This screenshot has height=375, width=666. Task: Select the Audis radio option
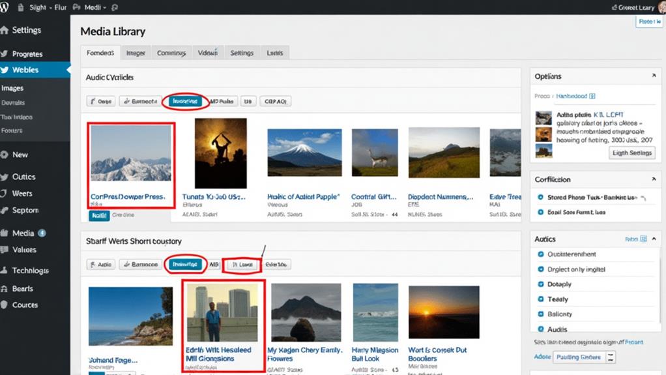click(541, 329)
